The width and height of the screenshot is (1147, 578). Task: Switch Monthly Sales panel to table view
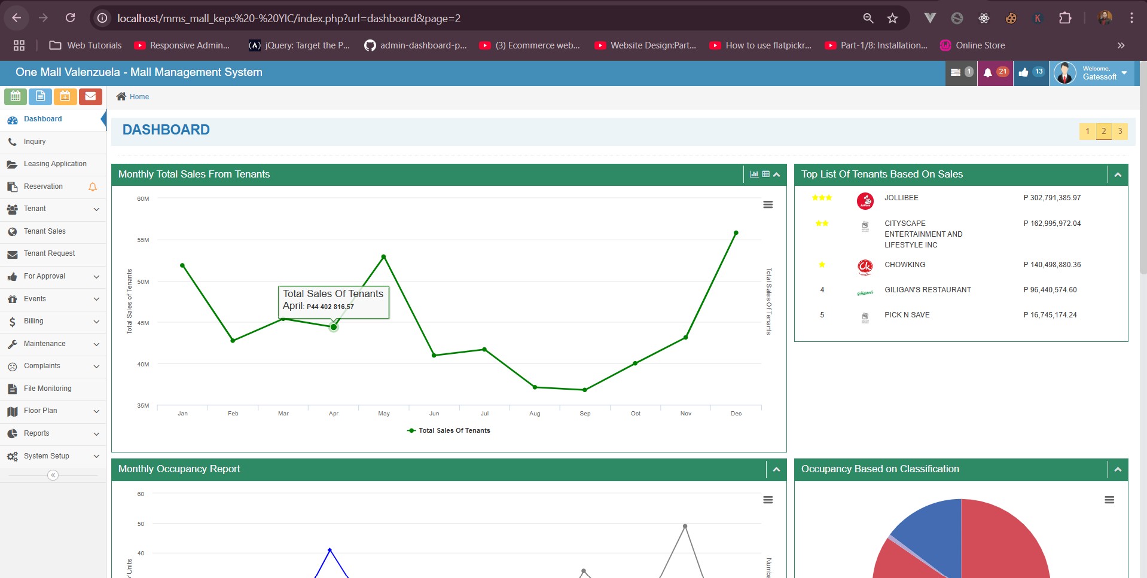(765, 174)
